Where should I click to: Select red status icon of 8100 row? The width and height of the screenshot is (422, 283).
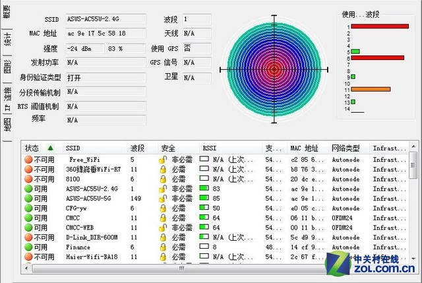point(28,179)
